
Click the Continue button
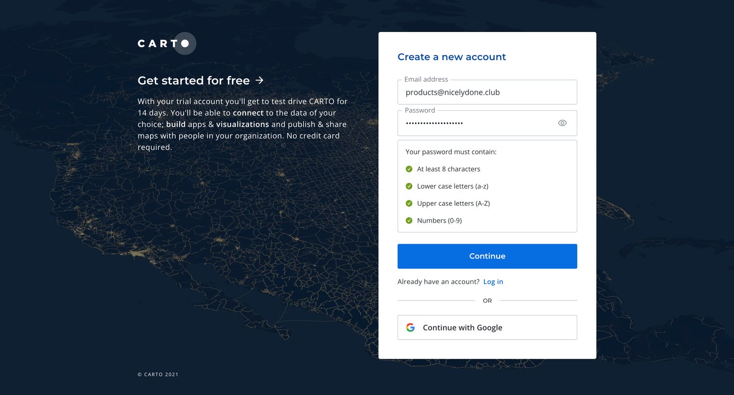[487, 256]
